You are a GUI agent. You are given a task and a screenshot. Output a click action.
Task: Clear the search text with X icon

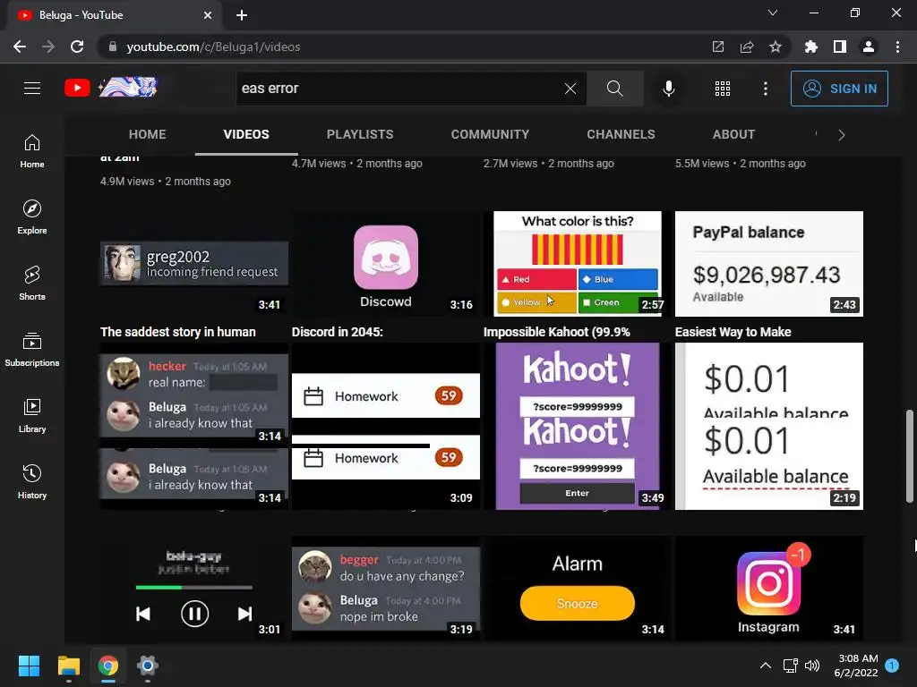coord(570,89)
